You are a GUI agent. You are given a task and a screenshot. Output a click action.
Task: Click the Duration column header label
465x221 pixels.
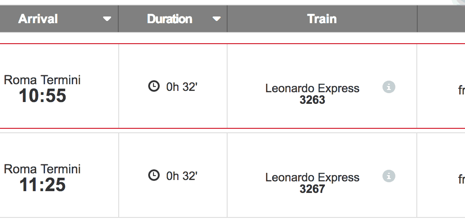click(170, 19)
